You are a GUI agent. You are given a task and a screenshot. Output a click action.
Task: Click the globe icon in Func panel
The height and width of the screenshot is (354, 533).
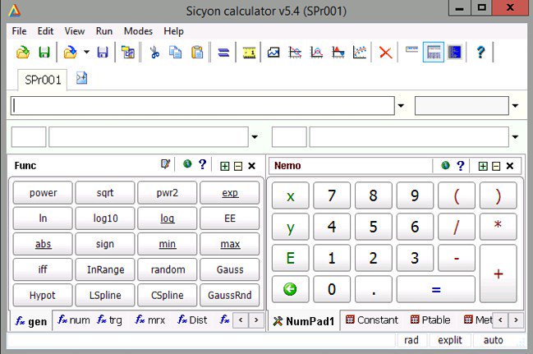[x=187, y=164]
